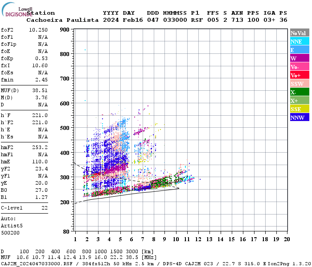Select the Vo+ red legend swatch
Viewport: 312px width, 267px height.
300,75
